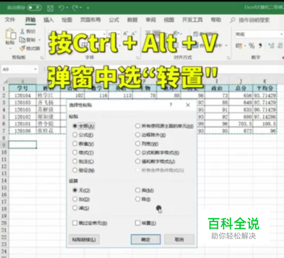Toggle the AutoSave switch
Screen dimensions: 284x258
pyautogui.click(x=35, y=7)
